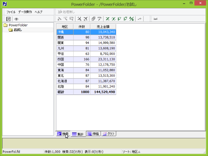Select the 東北 row cell

coord(65,76)
